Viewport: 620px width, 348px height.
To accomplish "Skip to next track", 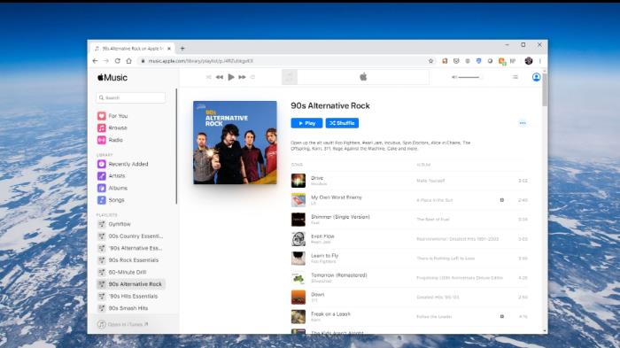I will point(242,77).
